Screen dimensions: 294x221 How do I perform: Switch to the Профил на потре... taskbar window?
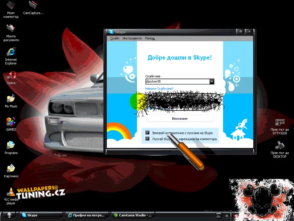(x=87, y=215)
